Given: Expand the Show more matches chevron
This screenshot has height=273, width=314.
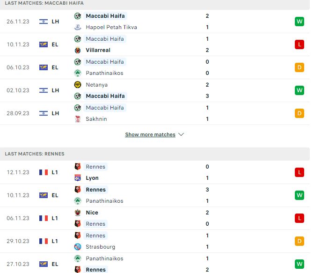Looking at the screenshot, I should [x=181, y=134].
